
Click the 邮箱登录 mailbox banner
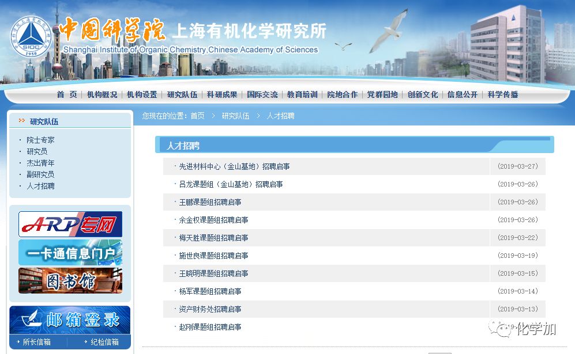click(x=70, y=319)
